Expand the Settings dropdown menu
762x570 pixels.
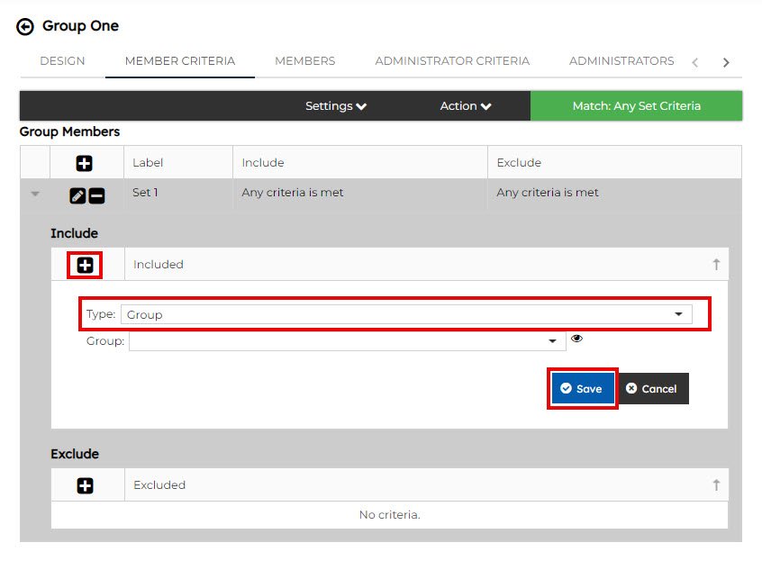(x=335, y=106)
